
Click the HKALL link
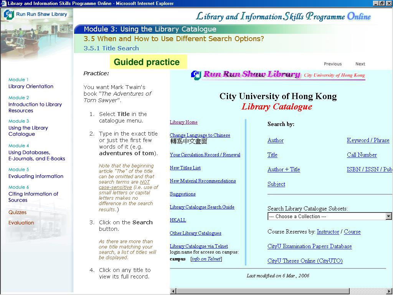[x=178, y=220]
